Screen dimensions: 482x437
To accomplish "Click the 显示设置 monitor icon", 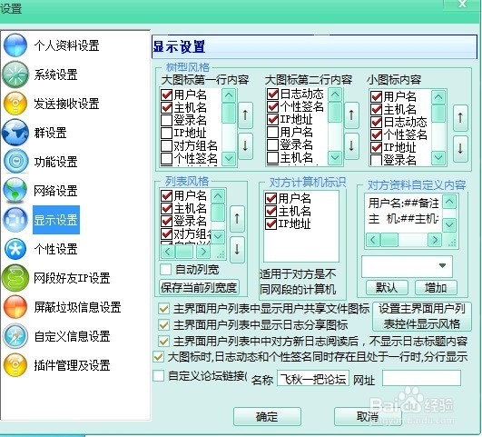I will tap(15, 220).
